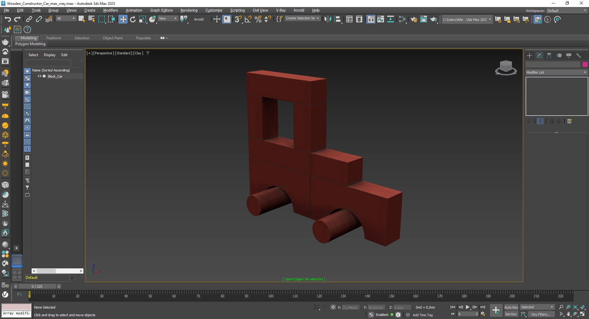
Task: Click the Zoom Extents All icon
Action: point(583,307)
